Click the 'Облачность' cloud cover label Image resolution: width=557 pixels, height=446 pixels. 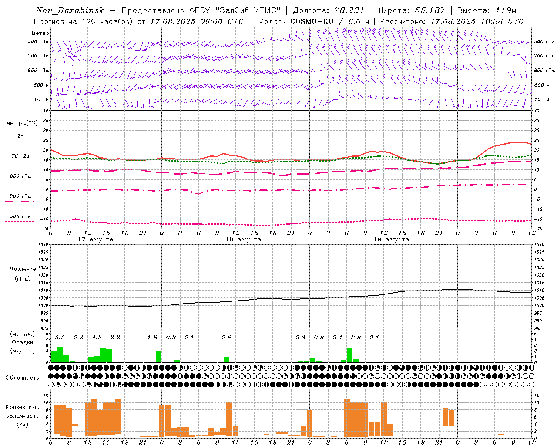click(22, 378)
